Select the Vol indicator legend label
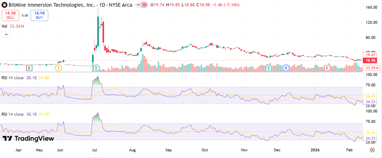Screen dimensions: 382x158 pyautogui.click(x=5, y=26)
